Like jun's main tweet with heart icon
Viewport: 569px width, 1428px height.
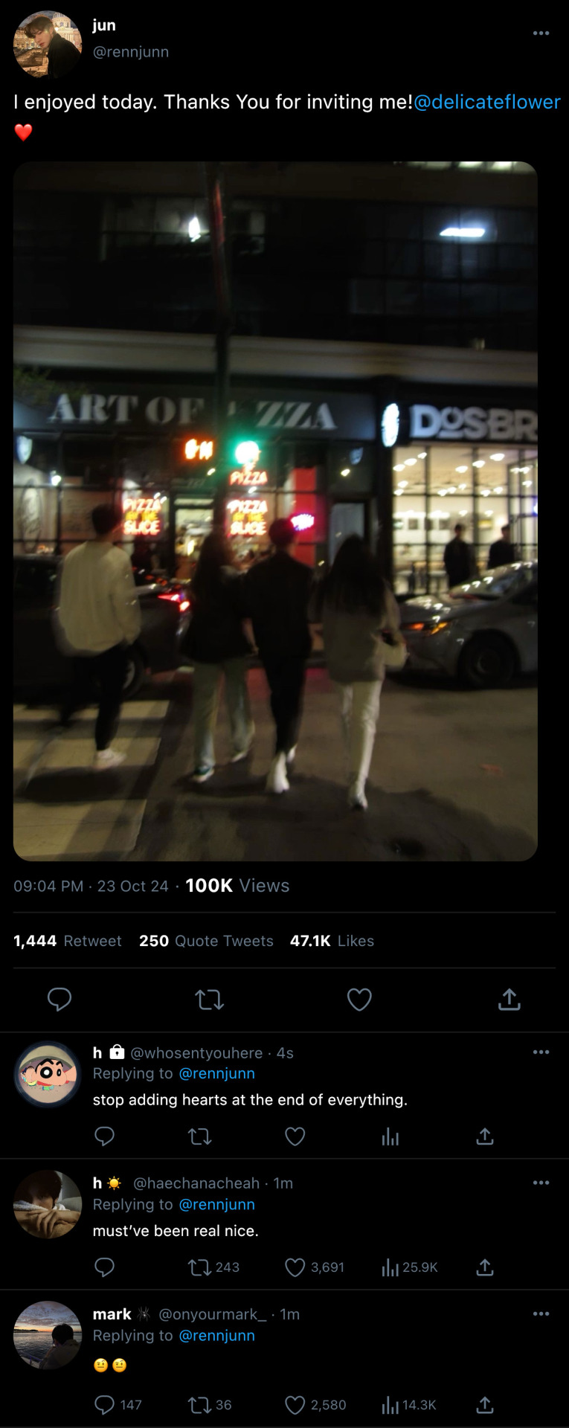[359, 1000]
